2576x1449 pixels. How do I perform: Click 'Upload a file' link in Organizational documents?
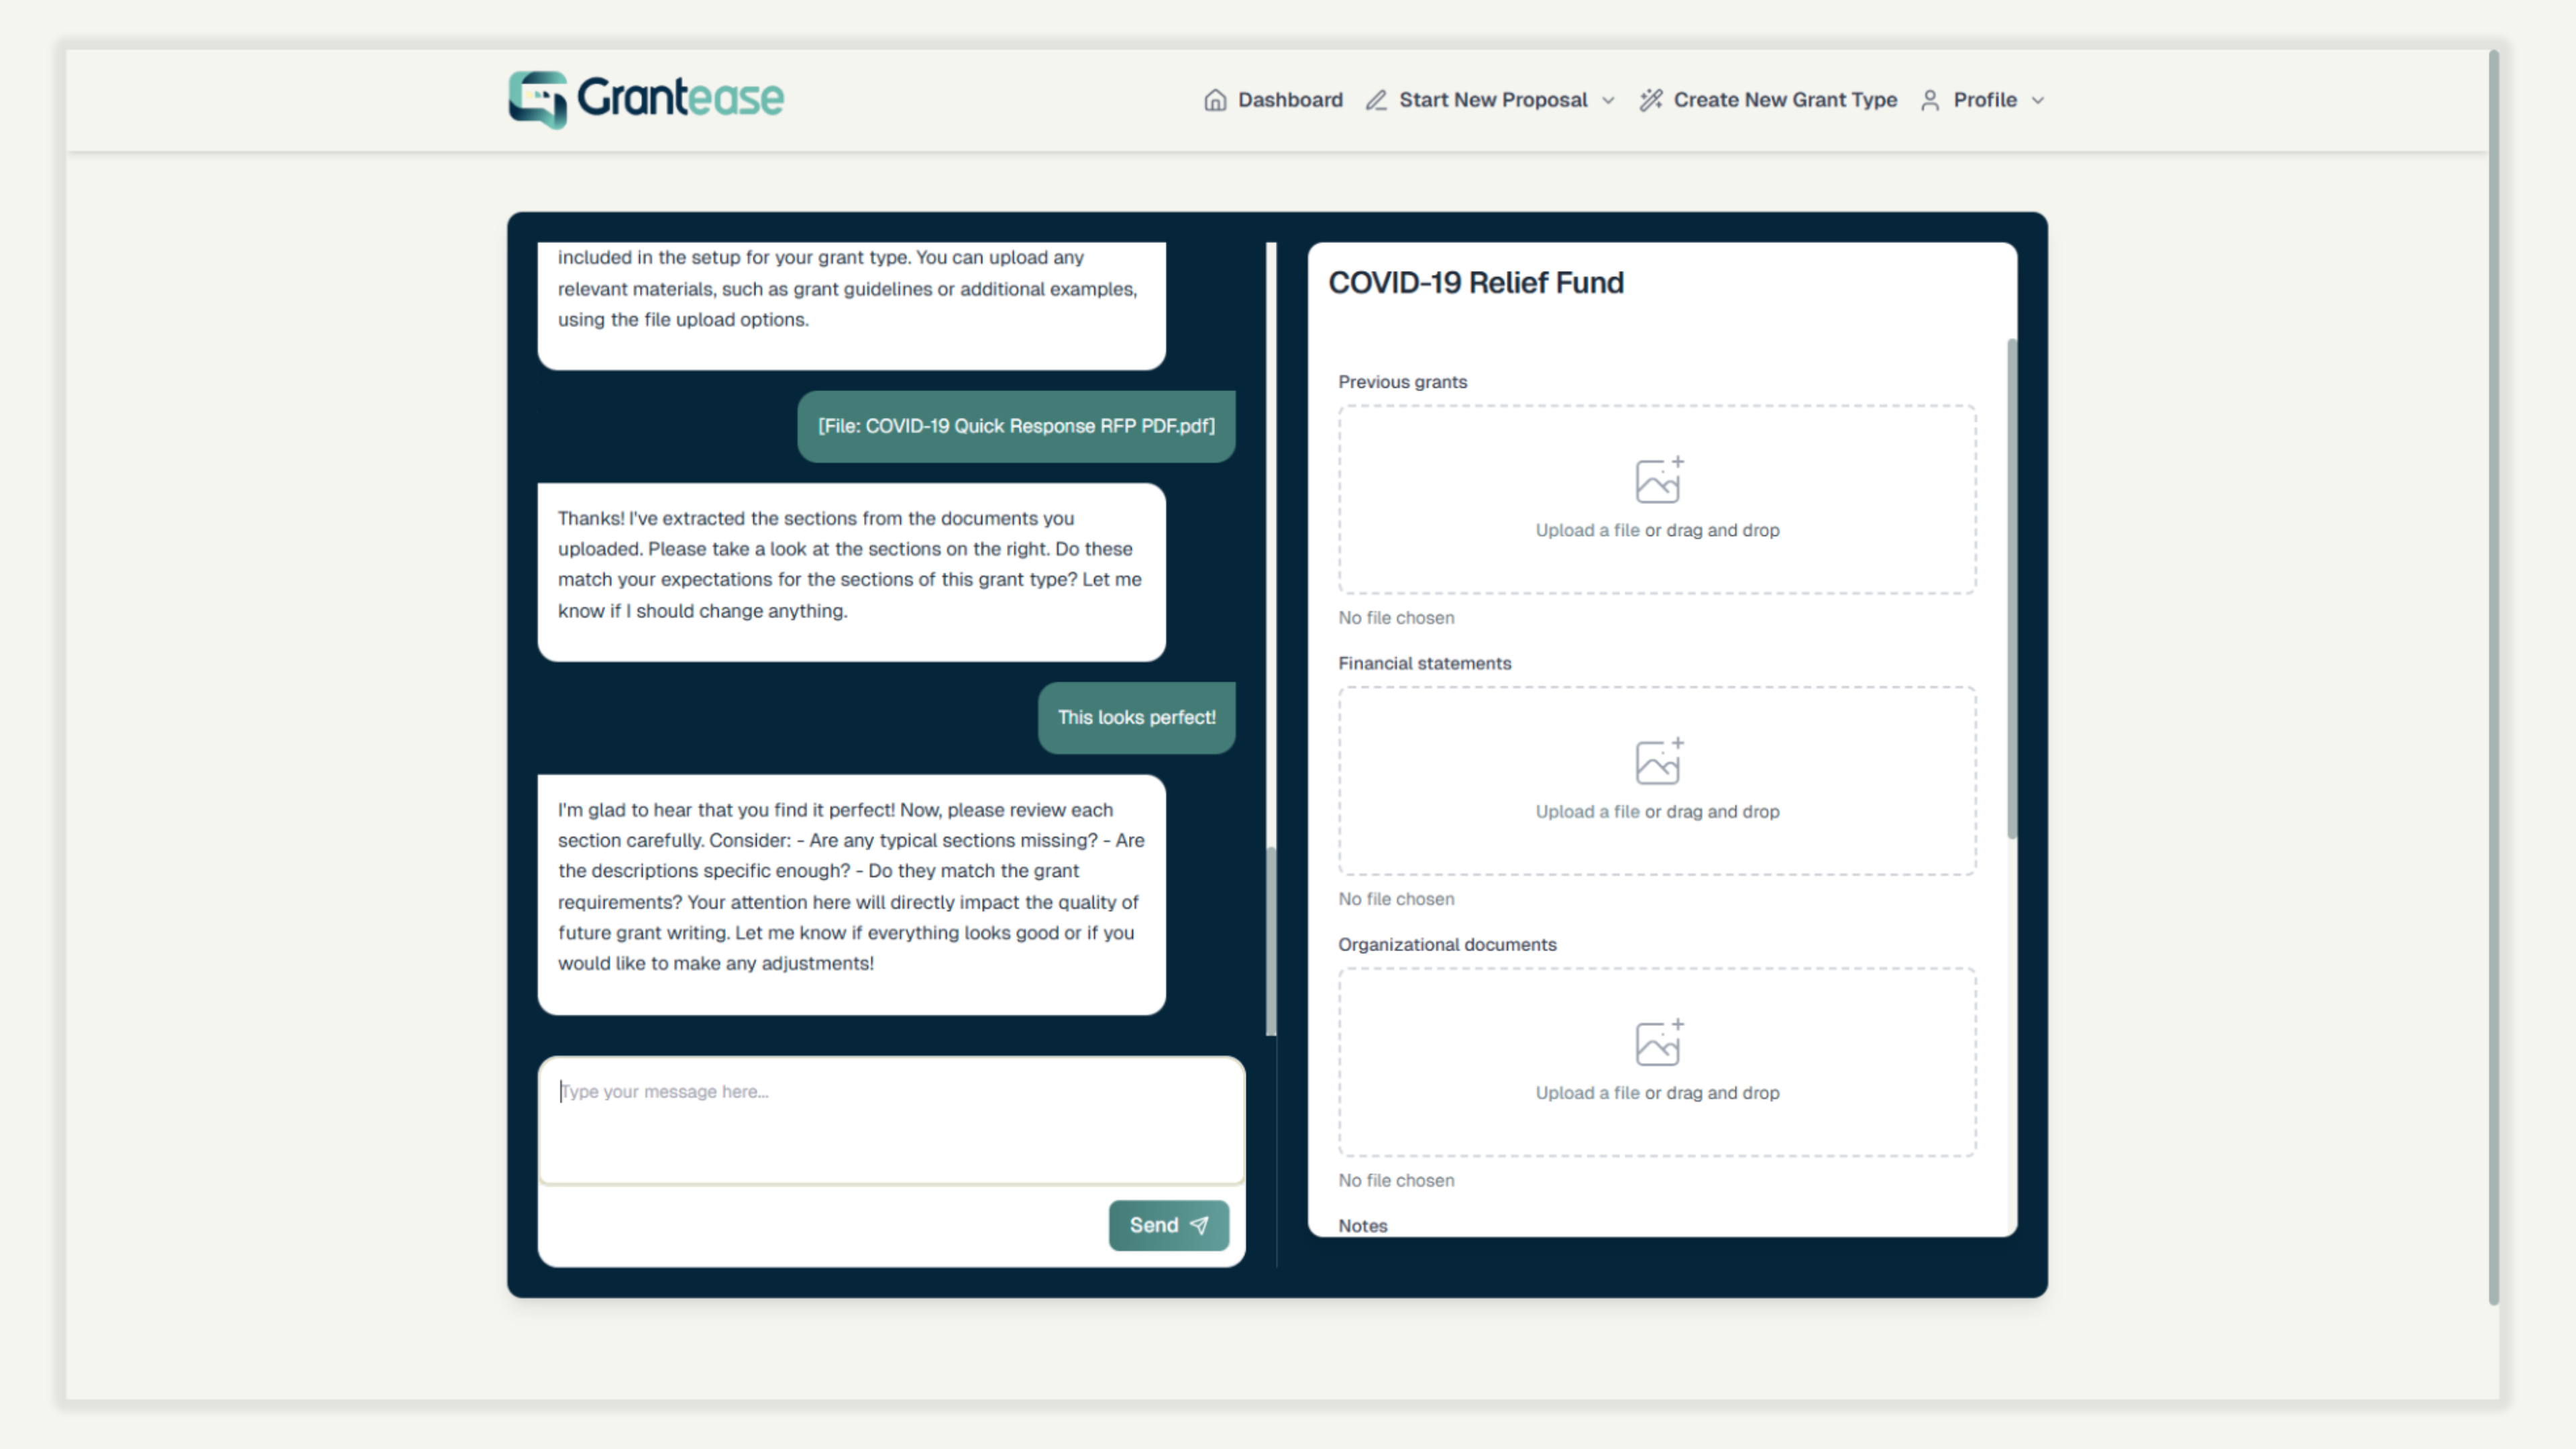(x=1587, y=1092)
